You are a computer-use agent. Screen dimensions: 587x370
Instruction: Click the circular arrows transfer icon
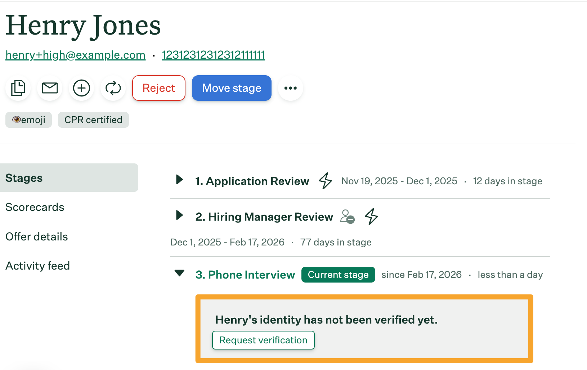[113, 88]
